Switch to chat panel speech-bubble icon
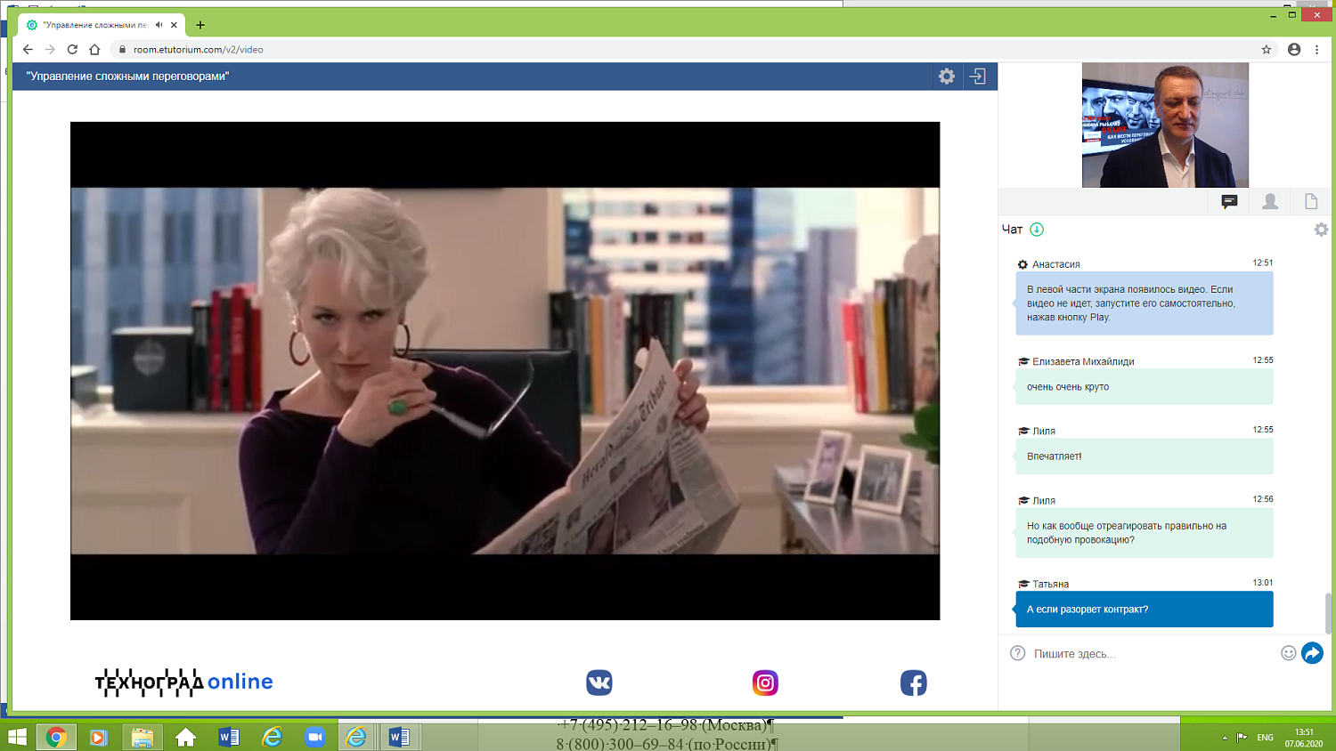Image resolution: width=1336 pixels, height=751 pixels. click(x=1229, y=202)
